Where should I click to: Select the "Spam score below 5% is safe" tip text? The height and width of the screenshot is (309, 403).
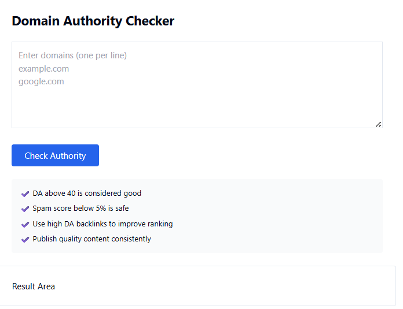tap(80, 209)
